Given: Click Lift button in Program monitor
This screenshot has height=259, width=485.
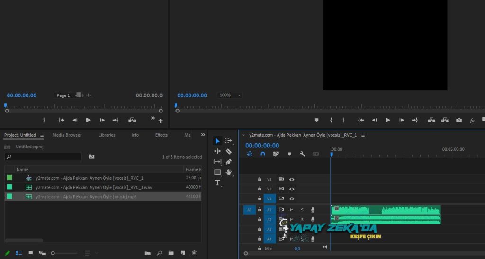Looking at the screenshot, I should [431, 120].
